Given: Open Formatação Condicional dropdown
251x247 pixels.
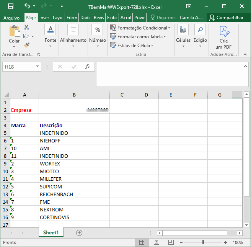Looking at the screenshot, I should 140,28.
